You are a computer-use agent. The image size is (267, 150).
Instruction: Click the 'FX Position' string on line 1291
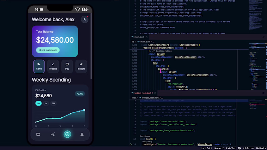click(176, 84)
